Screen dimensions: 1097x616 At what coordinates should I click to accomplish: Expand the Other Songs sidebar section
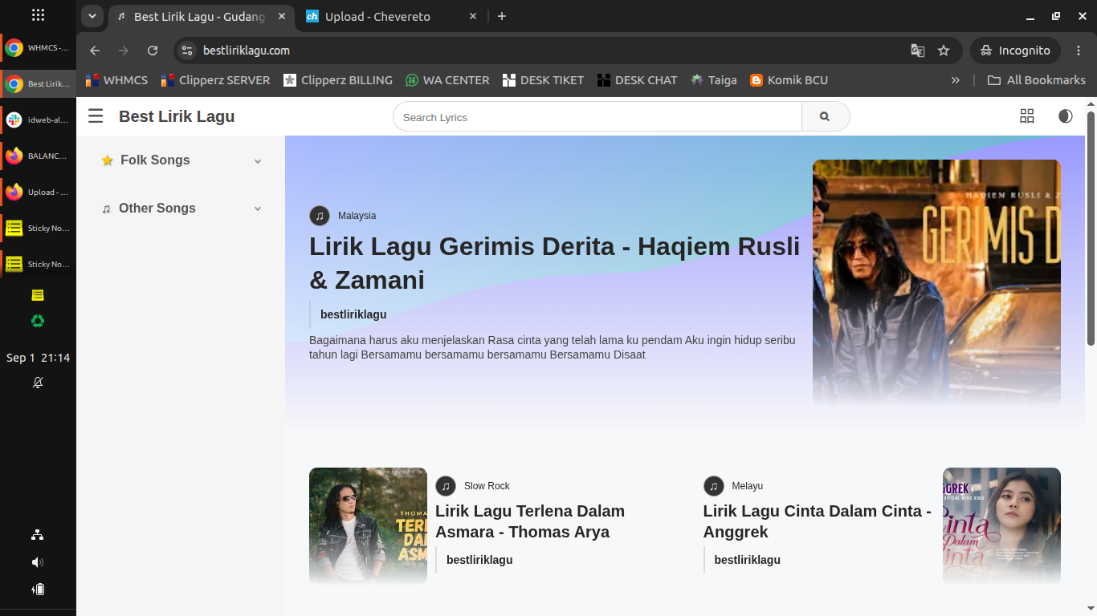[181, 209]
